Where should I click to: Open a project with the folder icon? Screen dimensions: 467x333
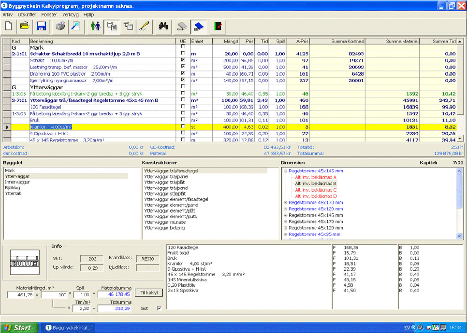pyautogui.click(x=25, y=26)
